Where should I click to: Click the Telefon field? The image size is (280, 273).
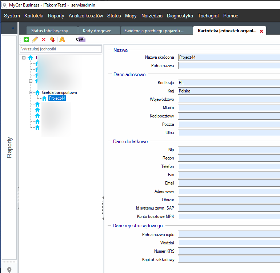click(229, 166)
